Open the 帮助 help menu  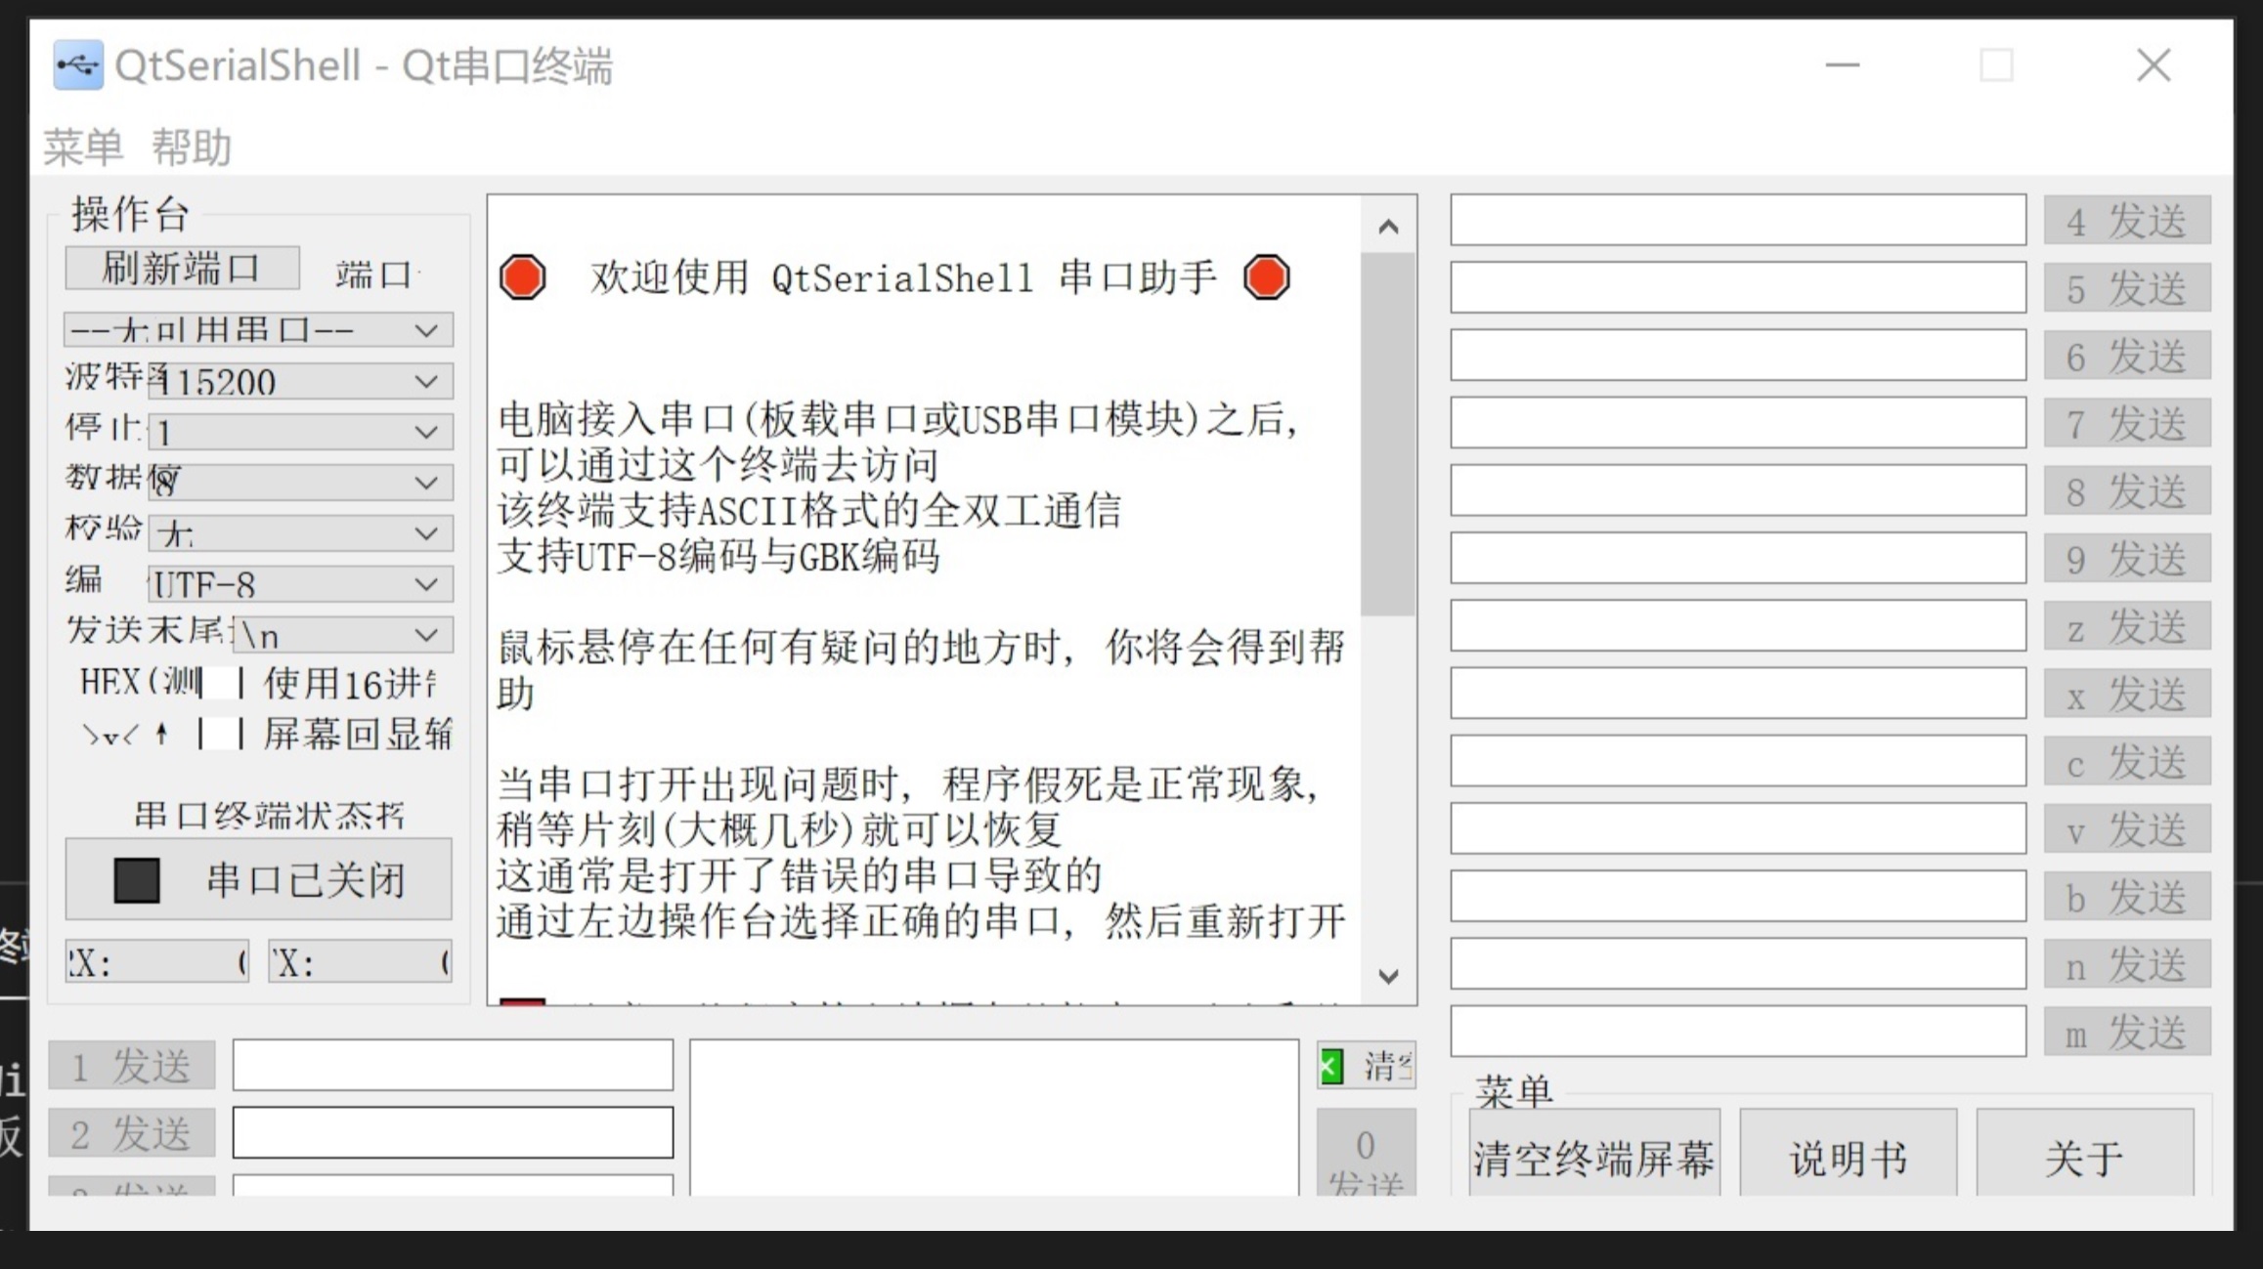[192, 148]
